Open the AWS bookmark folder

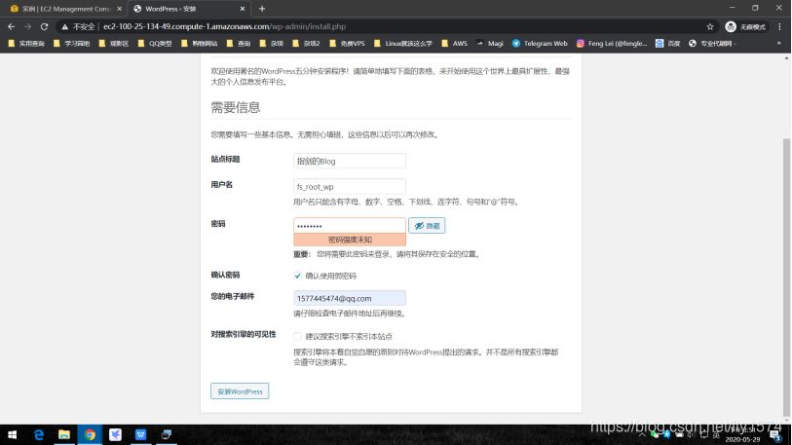pyautogui.click(x=455, y=44)
